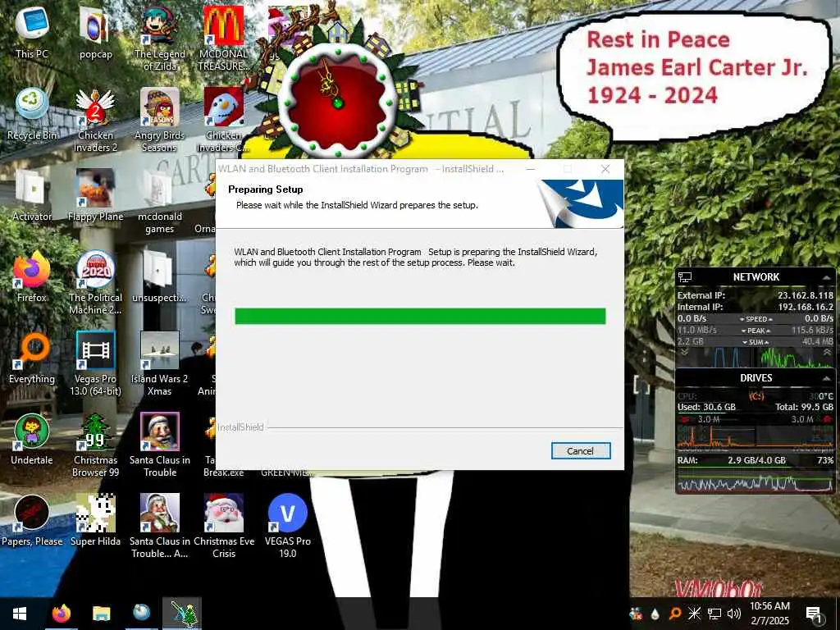840x630 pixels.
Task: Open the PEAK dropdown in Network gadget
Action: (756, 331)
